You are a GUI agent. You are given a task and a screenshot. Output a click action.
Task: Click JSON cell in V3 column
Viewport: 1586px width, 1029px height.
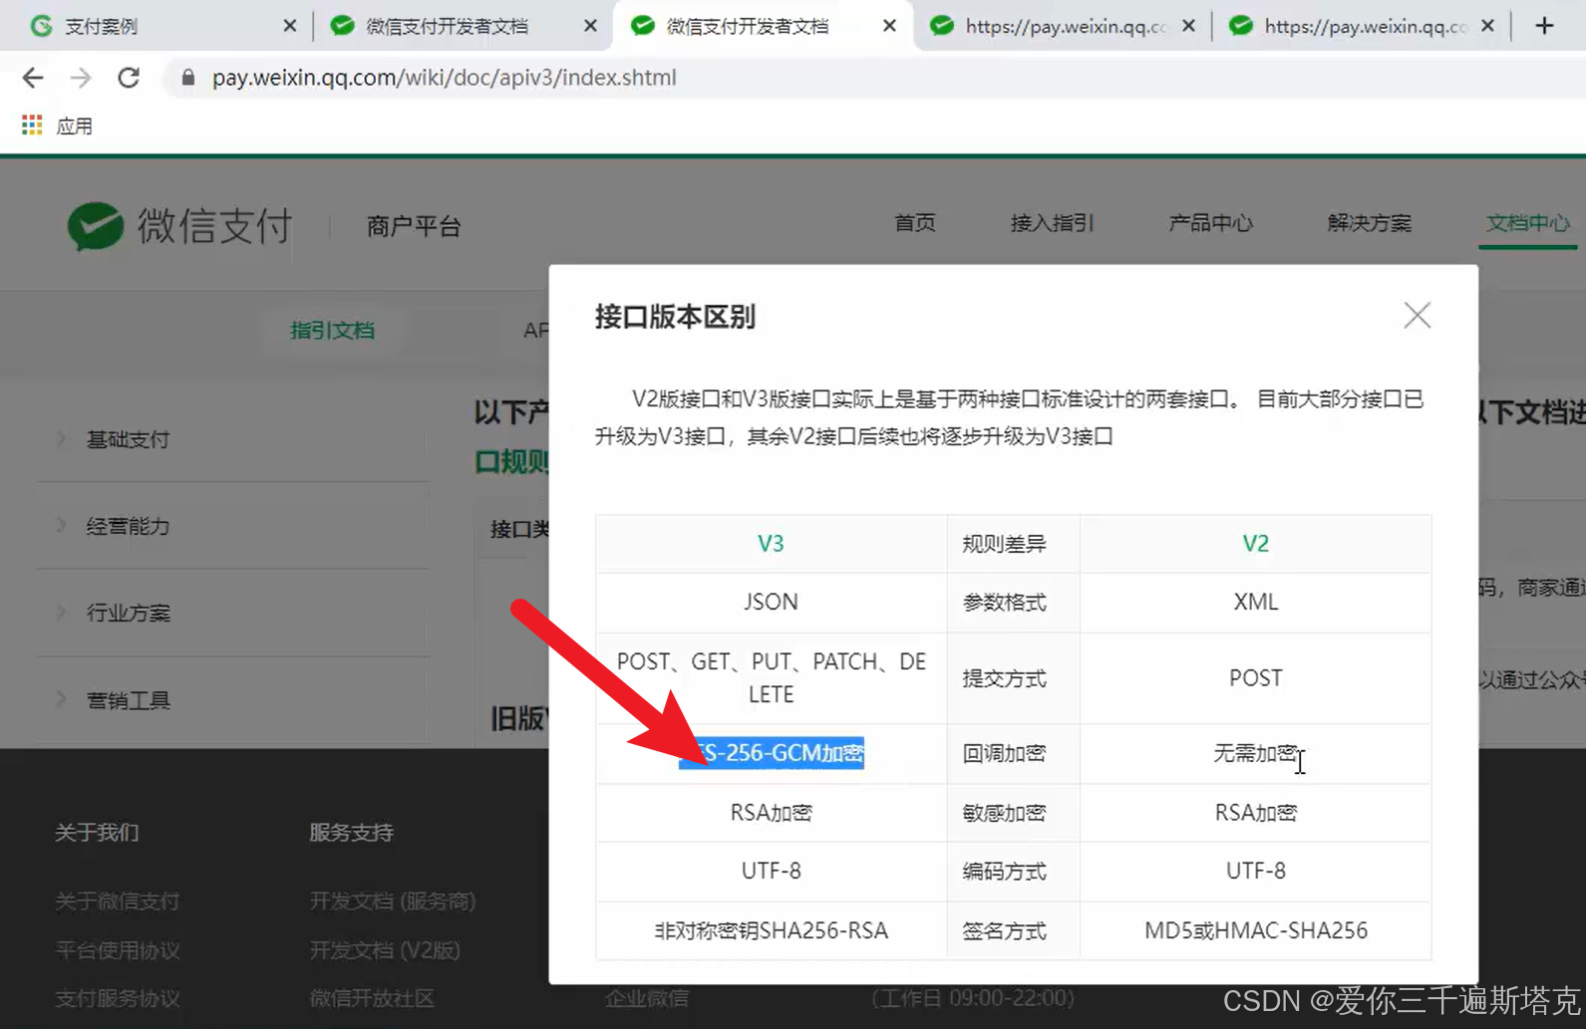(x=771, y=602)
